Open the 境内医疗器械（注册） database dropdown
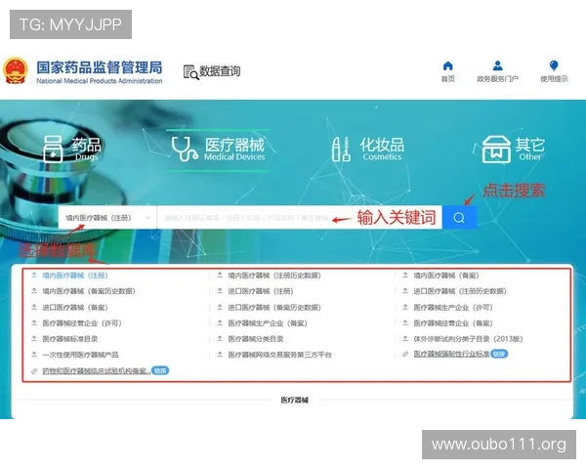Image resolution: width=586 pixels, height=469 pixels. pyautogui.click(x=107, y=217)
